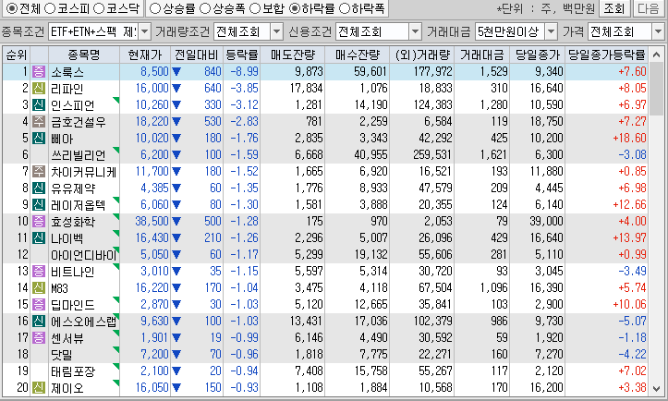Select the 코스닥 radio button
The height and width of the screenshot is (401, 668).
coord(99,8)
